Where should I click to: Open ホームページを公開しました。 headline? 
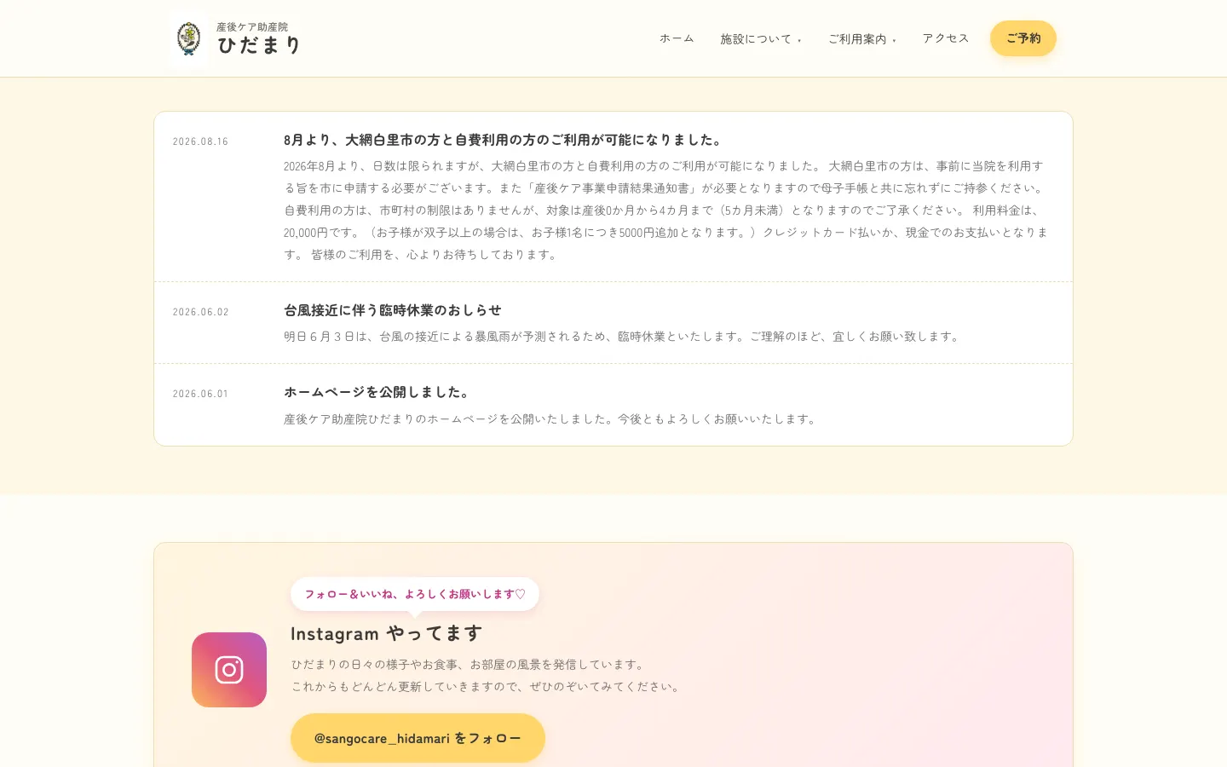point(377,392)
